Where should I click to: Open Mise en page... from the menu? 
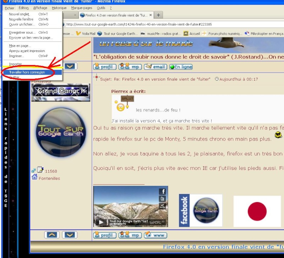pyautogui.click(x=33, y=46)
